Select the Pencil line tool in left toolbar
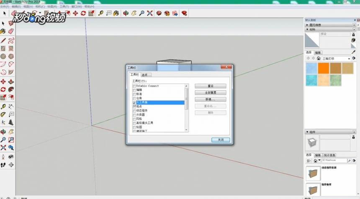 click(x=3, y=41)
